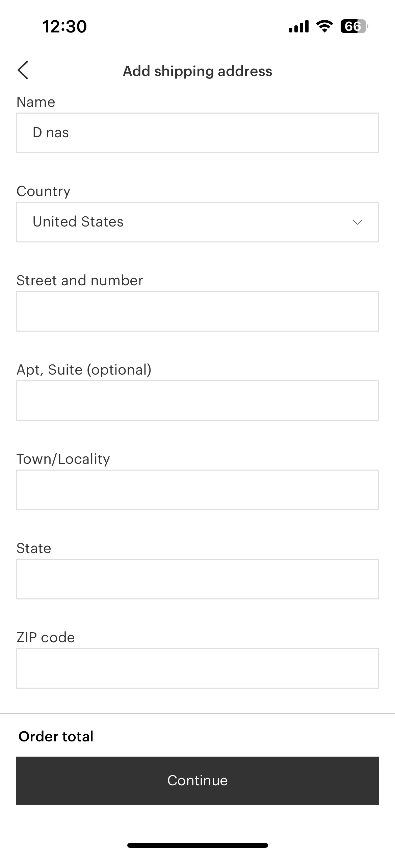Expand the Country dropdown chevron
Image resolution: width=395 pixels, height=856 pixels.
tap(357, 222)
